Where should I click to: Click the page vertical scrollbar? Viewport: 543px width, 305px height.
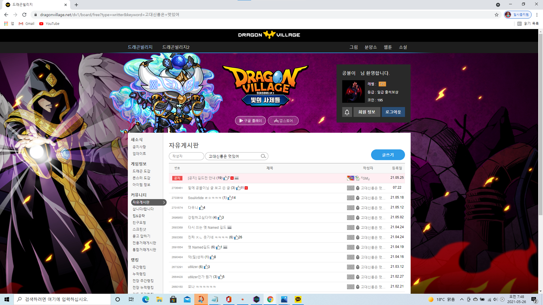tap(540, 161)
